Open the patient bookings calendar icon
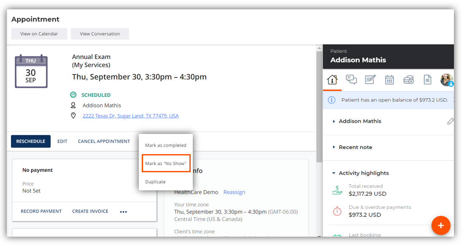This screenshot has width=467, height=251. (389, 80)
